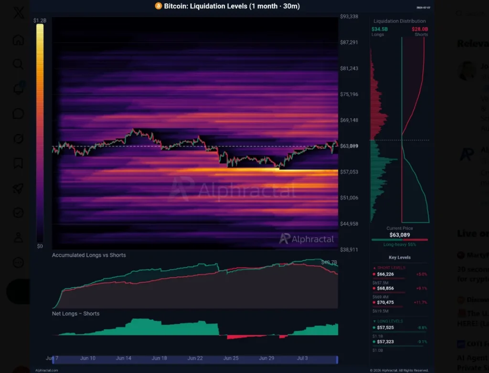489x373 pixels.
Task: Click the -8.8% value beside $57,525
Action: [422, 328]
